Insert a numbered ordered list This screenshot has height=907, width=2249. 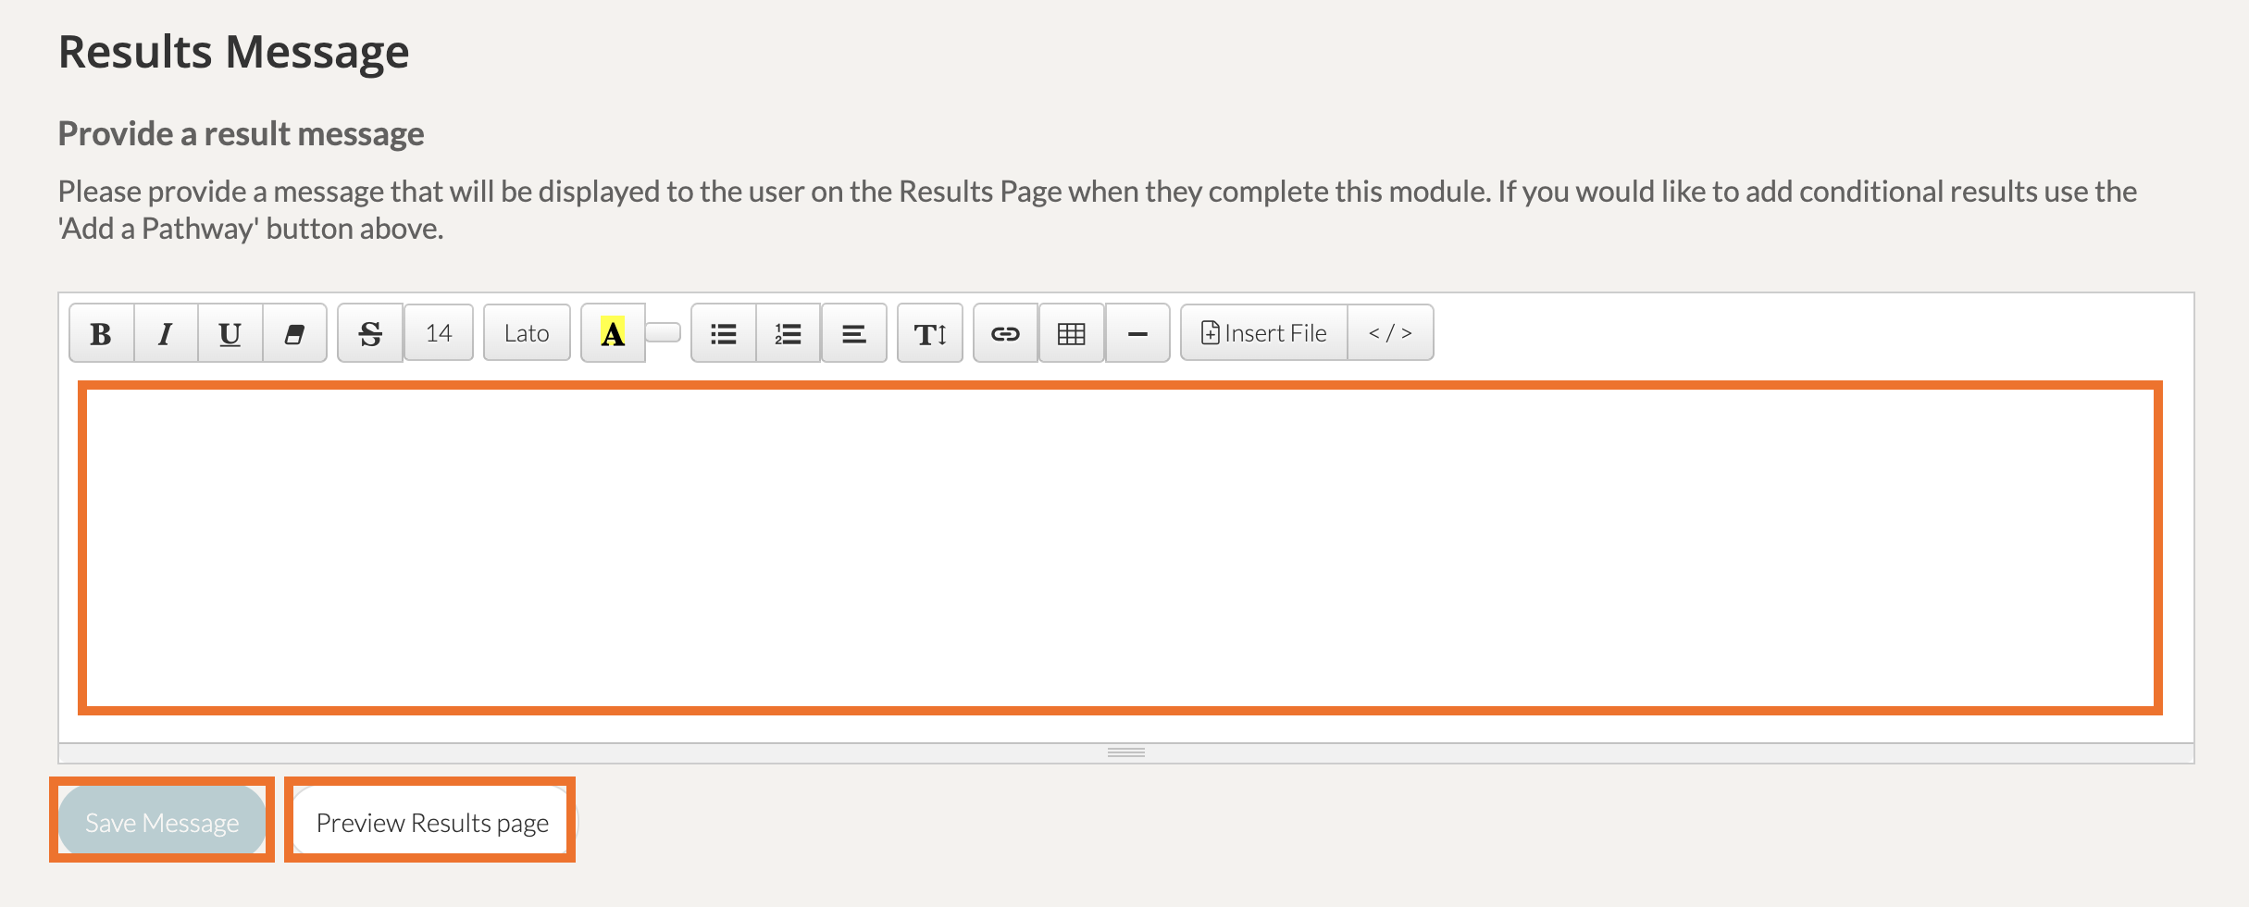(788, 333)
